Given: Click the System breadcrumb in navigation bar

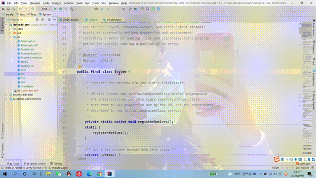Looking at the screenshot, I should [x=45, y=14].
